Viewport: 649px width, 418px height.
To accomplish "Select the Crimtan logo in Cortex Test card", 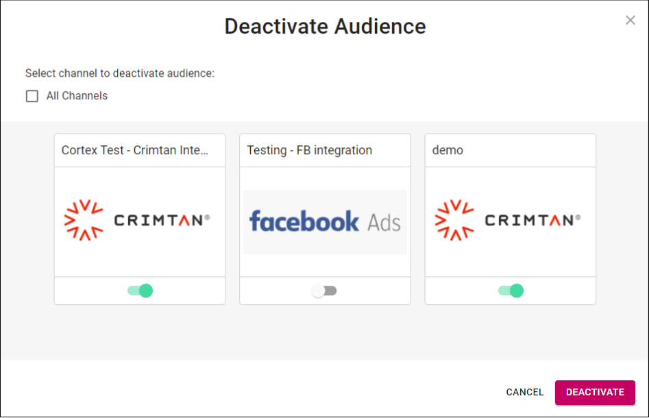I will pos(137,220).
